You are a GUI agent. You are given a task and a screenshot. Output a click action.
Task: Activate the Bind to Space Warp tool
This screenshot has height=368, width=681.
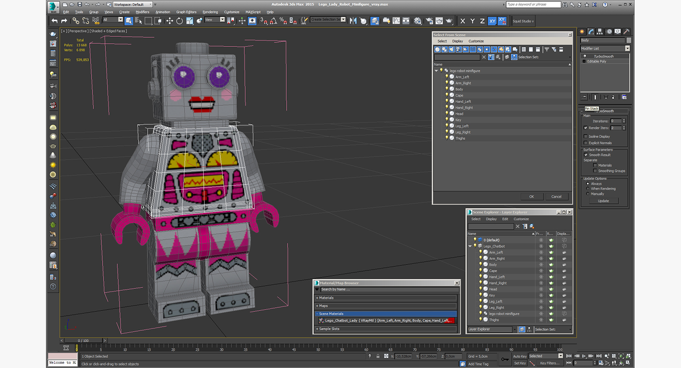click(96, 21)
